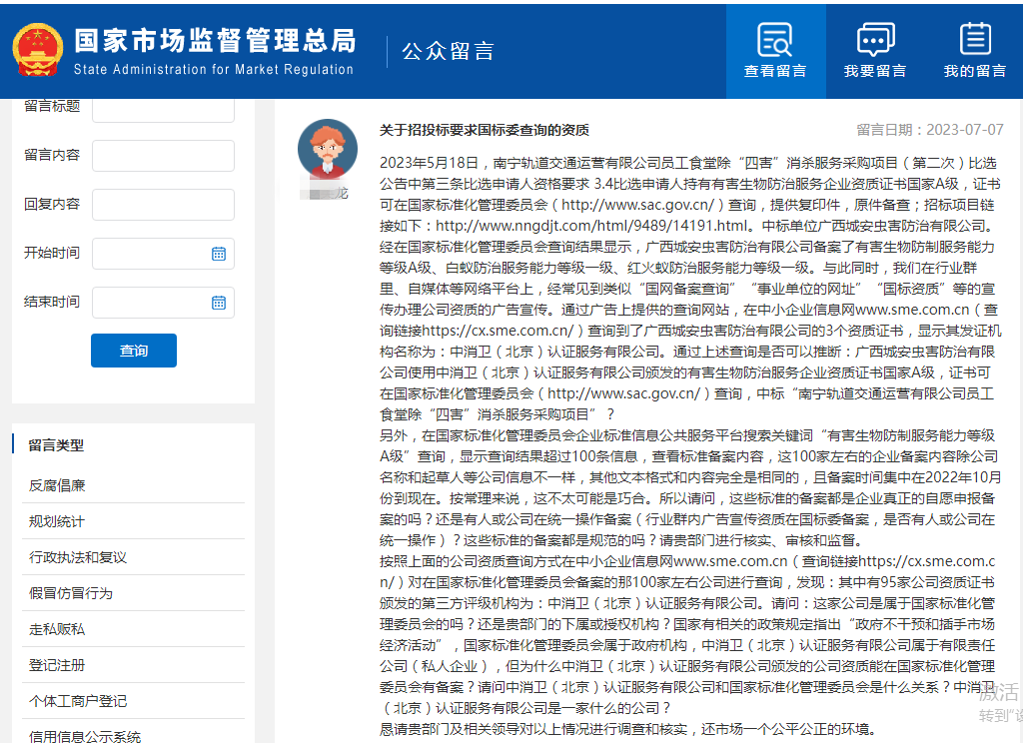1023x743 pixels.
Task: Click the 留言内容 input field
Action: coord(163,156)
